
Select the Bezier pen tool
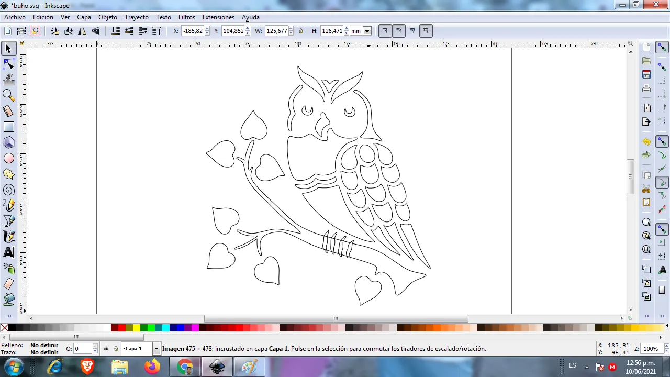pyautogui.click(x=8, y=221)
